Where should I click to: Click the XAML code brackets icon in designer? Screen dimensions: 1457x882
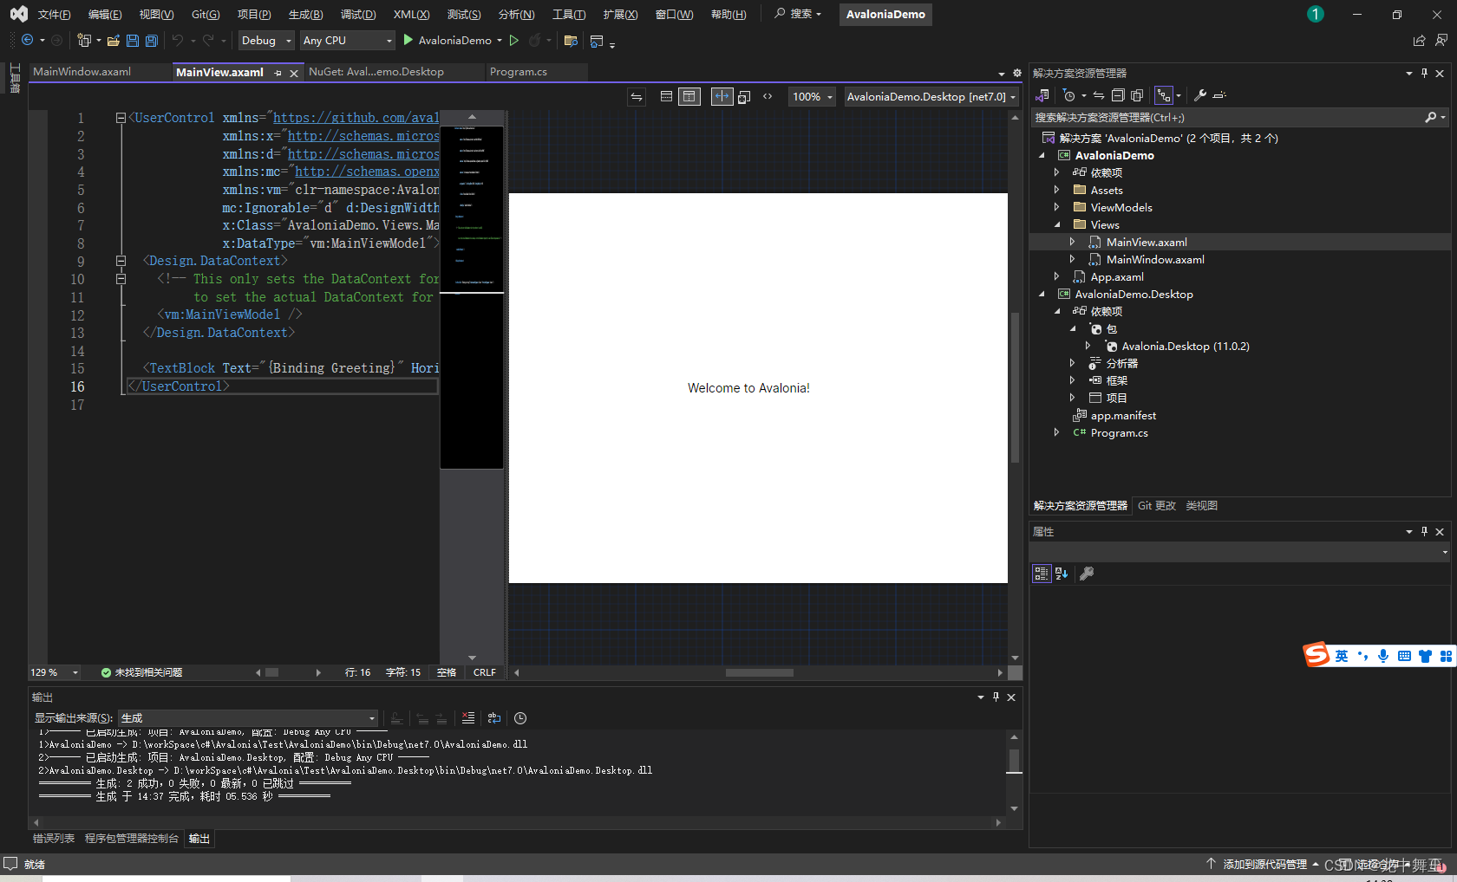pos(768,97)
